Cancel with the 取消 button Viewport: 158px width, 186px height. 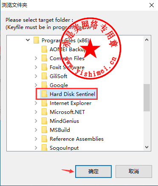[134, 171]
